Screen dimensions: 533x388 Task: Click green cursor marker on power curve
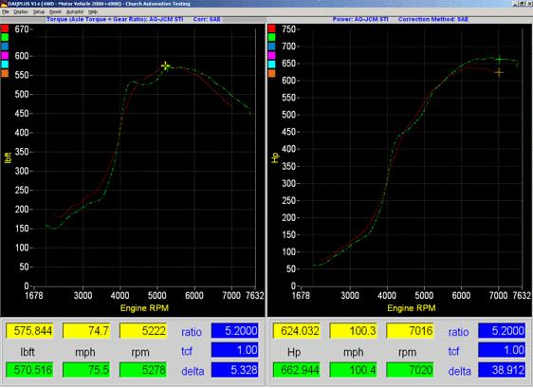point(499,60)
